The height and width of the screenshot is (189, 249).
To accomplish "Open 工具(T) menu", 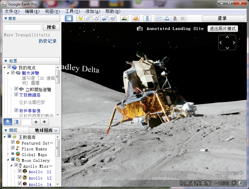I will [73, 11].
